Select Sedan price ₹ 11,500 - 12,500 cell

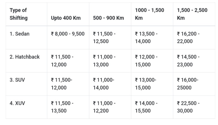pos(104,37)
